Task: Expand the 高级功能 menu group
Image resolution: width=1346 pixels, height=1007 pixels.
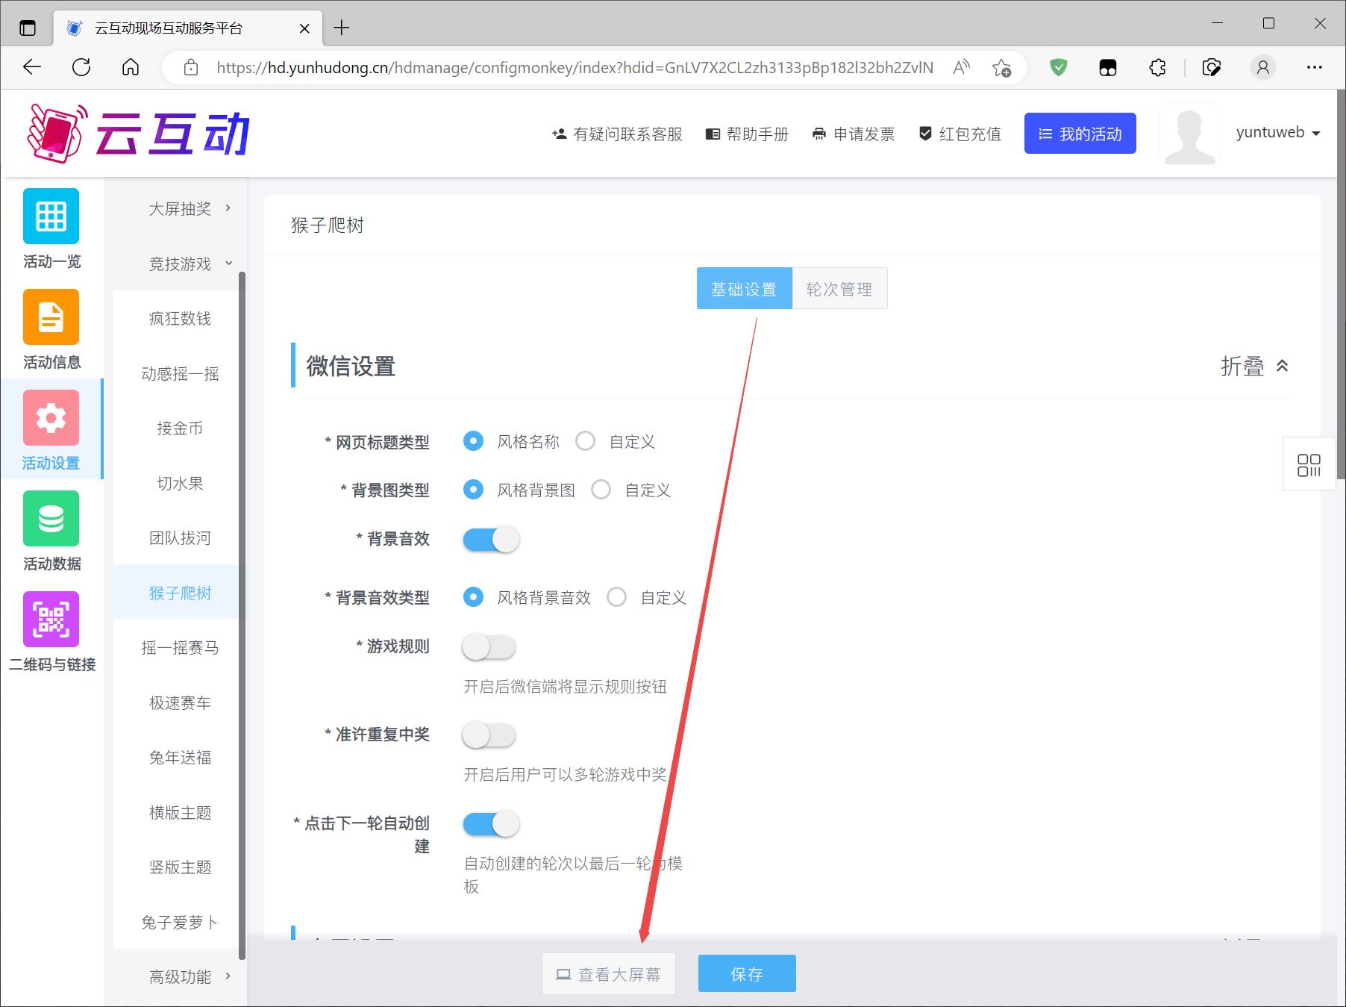Action: pyautogui.click(x=180, y=976)
